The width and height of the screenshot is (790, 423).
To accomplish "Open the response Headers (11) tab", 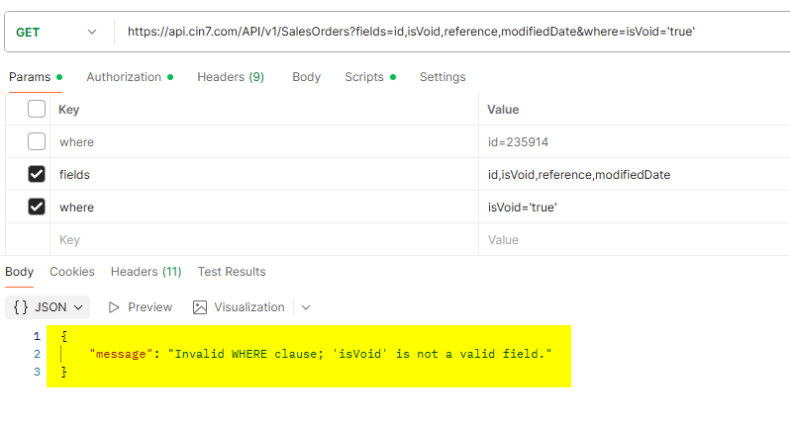I will 146,272.
